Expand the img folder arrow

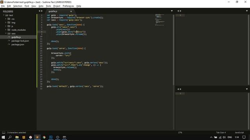pos(6,23)
